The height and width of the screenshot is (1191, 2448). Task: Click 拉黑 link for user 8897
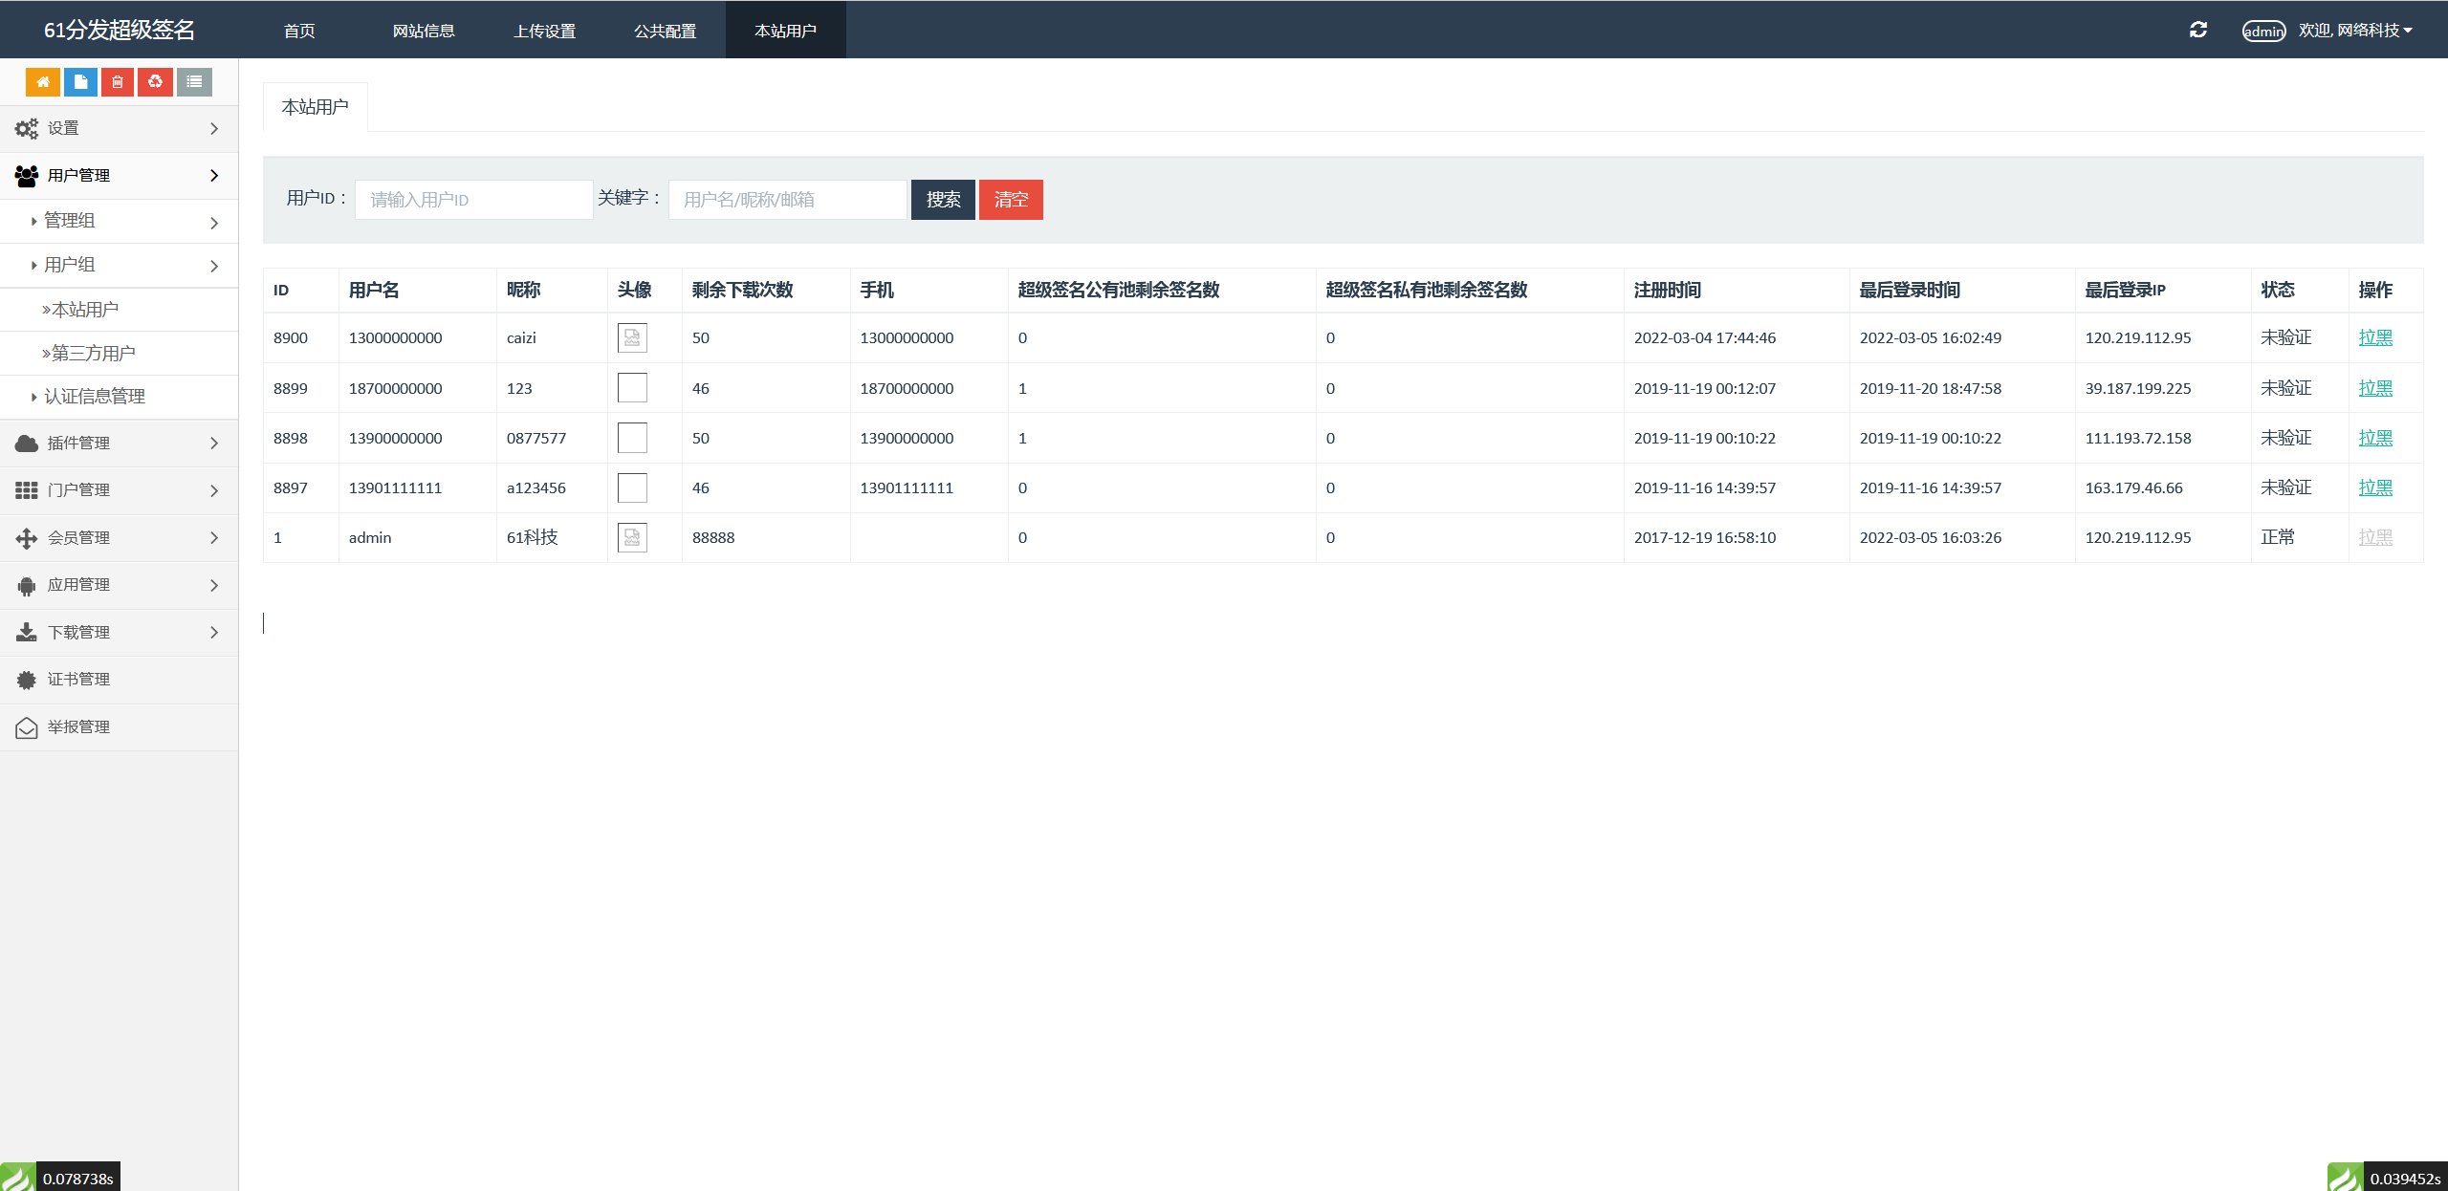pyautogui.click(x=2375, y=487)
